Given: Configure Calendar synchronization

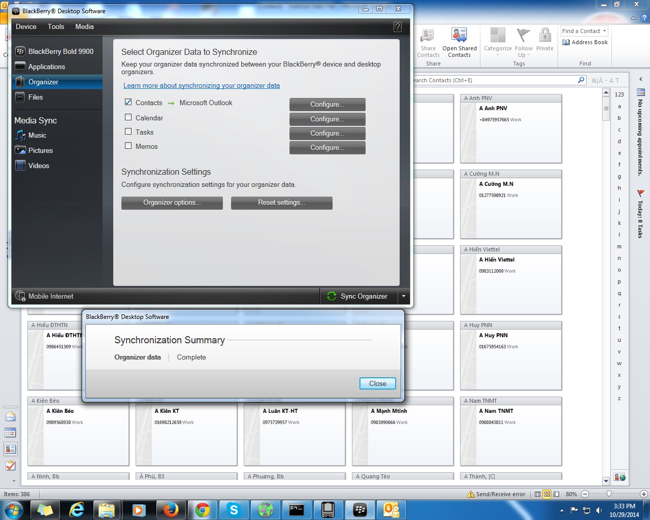Looking at the screenshot, I should [x=328, y=119].
